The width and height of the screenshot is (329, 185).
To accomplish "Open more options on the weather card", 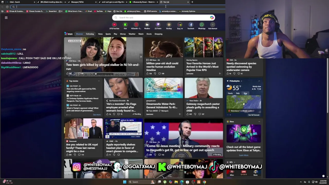I will pyautogui.click(x=259, y=81).
